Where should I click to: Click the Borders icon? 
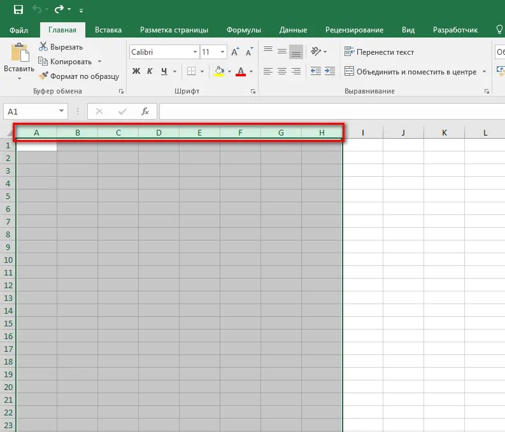coord(191,71)
